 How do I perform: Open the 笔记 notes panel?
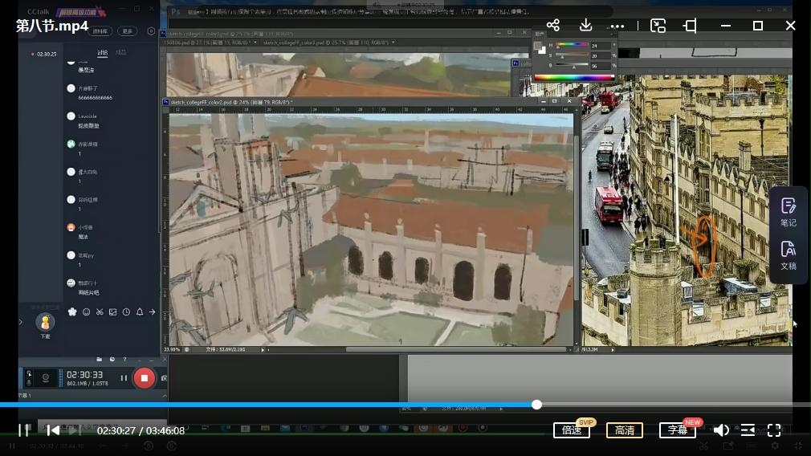pos(789,212)
